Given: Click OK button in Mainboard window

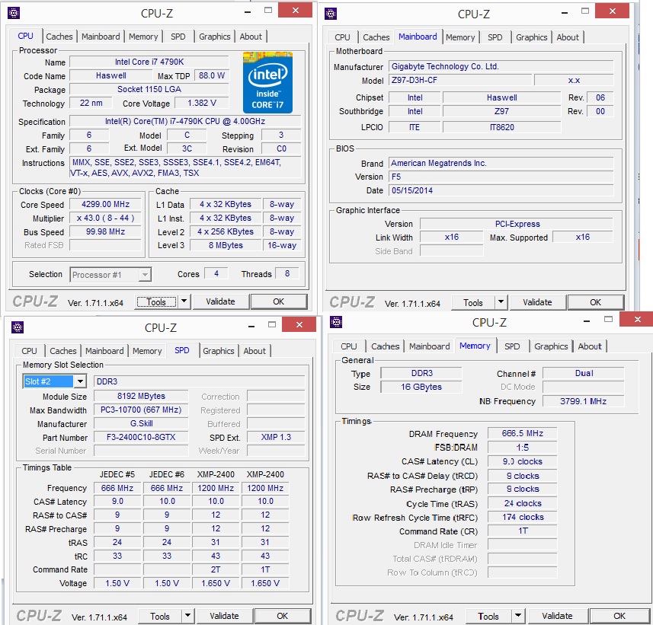Looking at the screenshot, I should click(596, 302).
